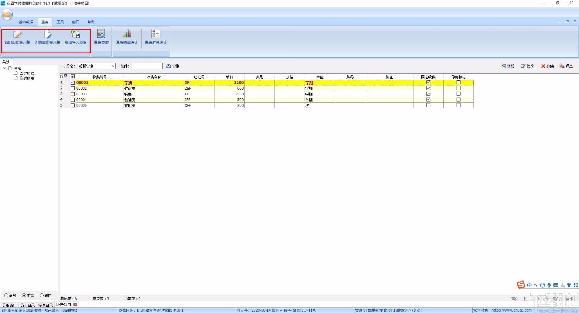Switch to the 学生目录 bottom tab
This screenshot has height=313, width=579.
coord(46,305)
